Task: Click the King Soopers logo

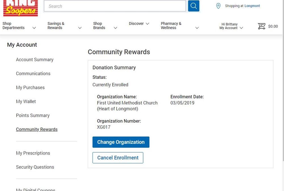Action: tap(20, 8)
